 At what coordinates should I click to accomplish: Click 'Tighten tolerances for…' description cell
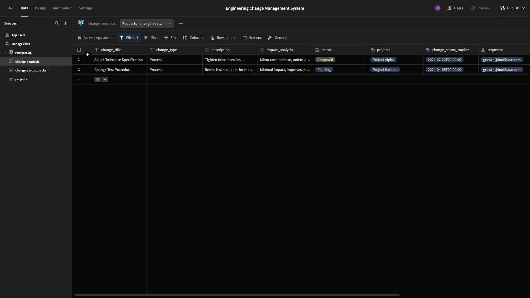(x=230, y=60)
